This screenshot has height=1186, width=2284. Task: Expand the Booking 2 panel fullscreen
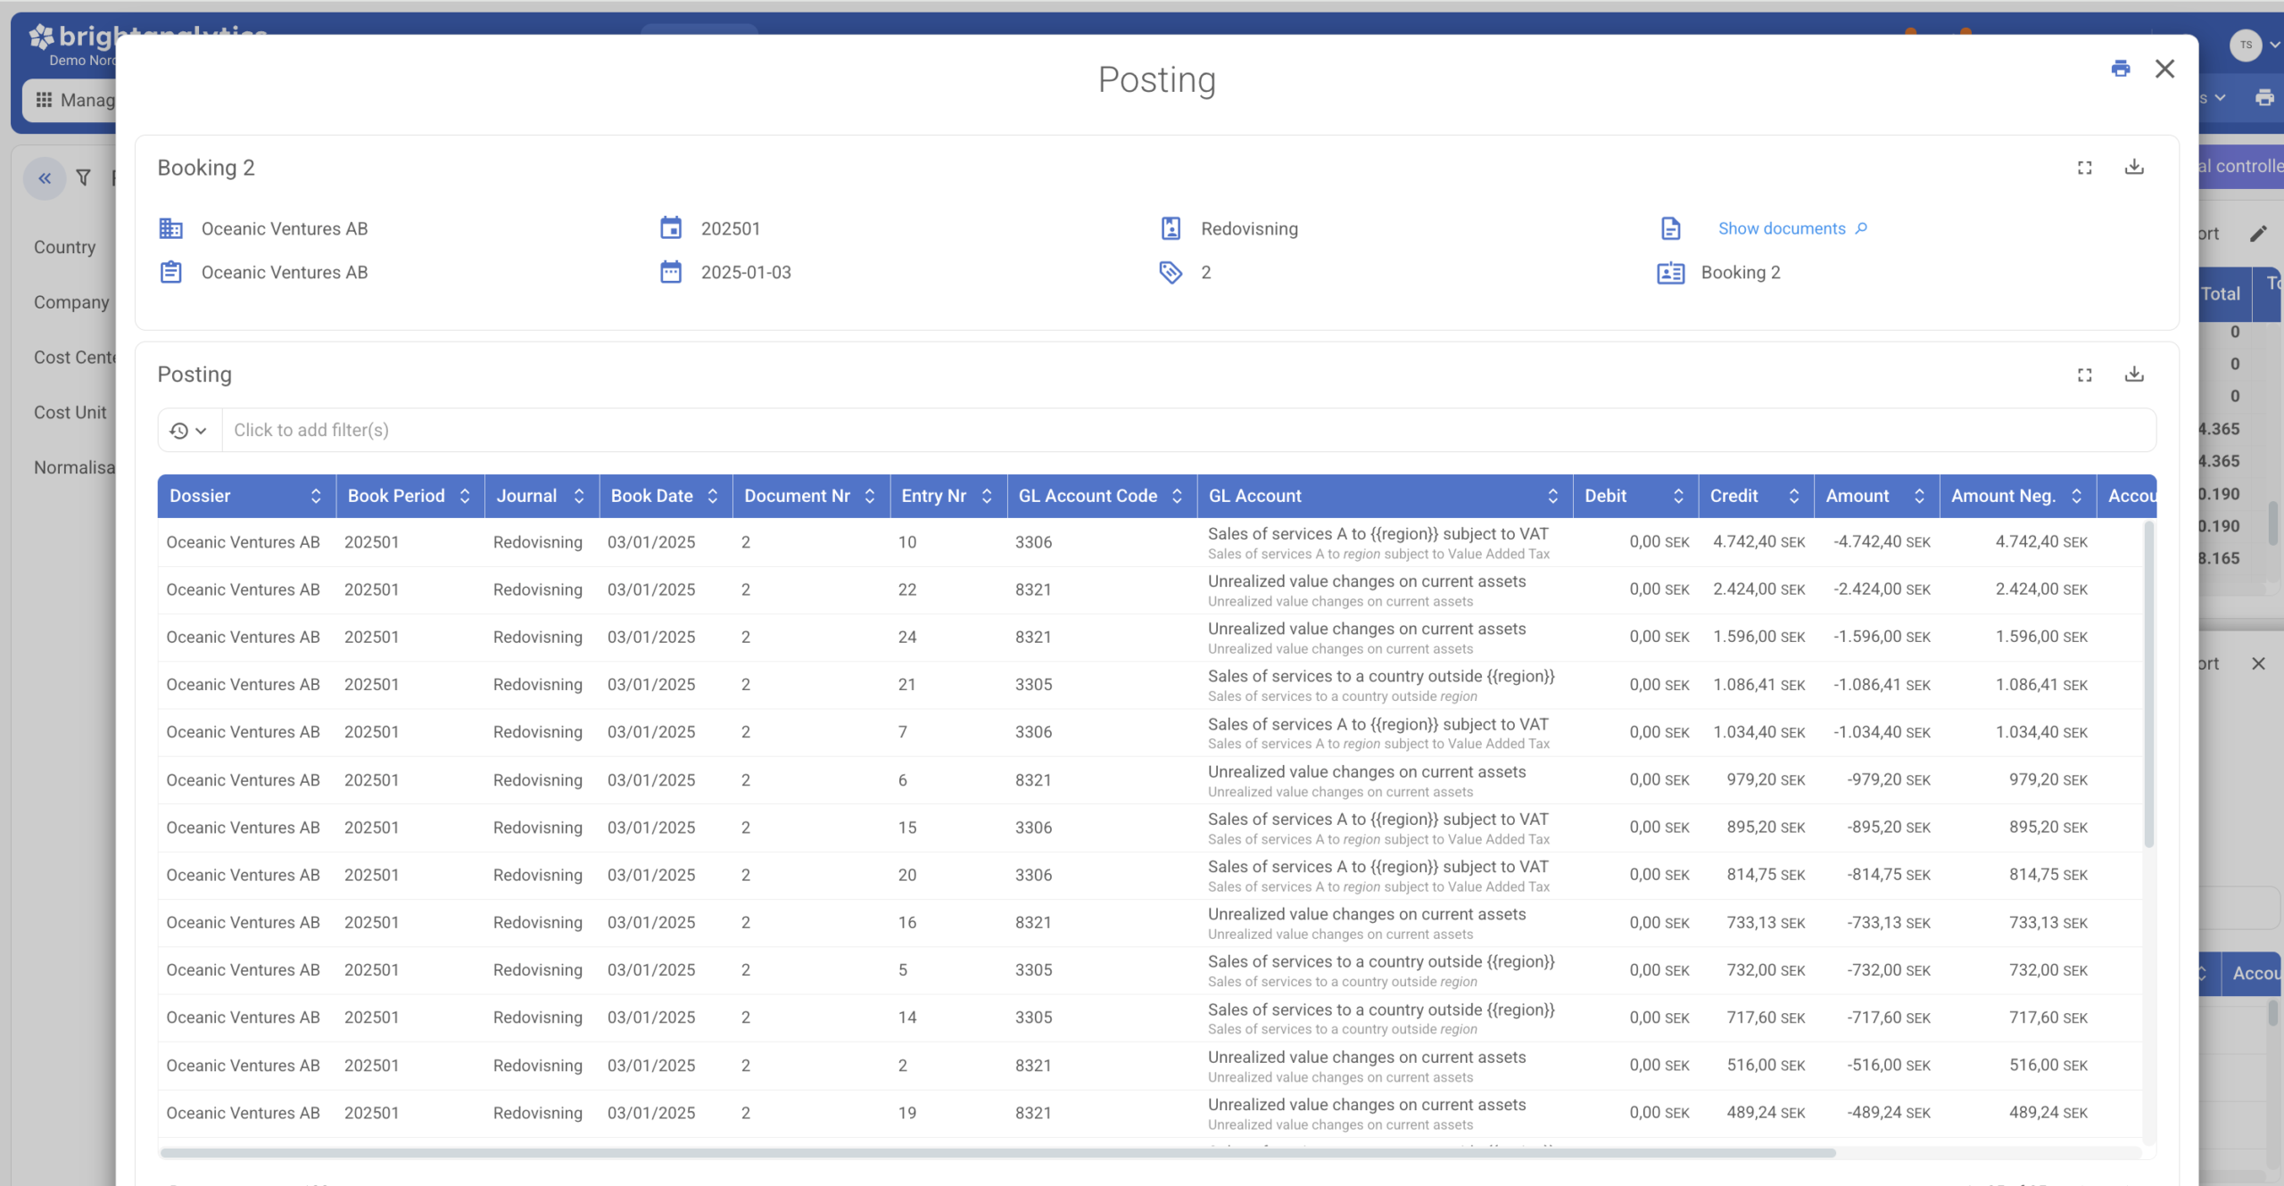tap(2084, 168)
